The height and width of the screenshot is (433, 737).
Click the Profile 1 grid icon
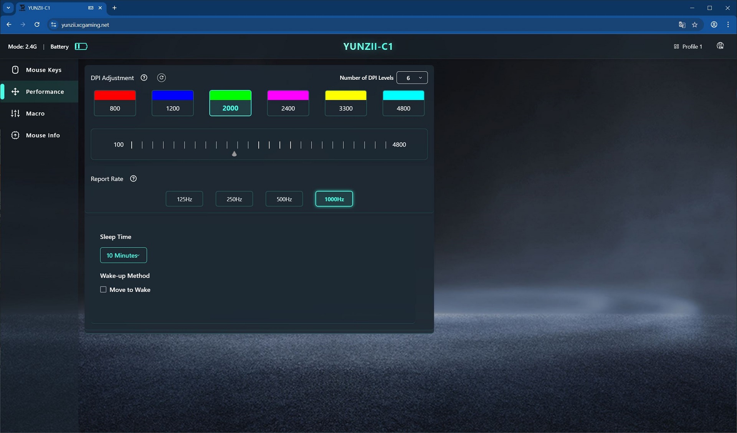point(676,46)
